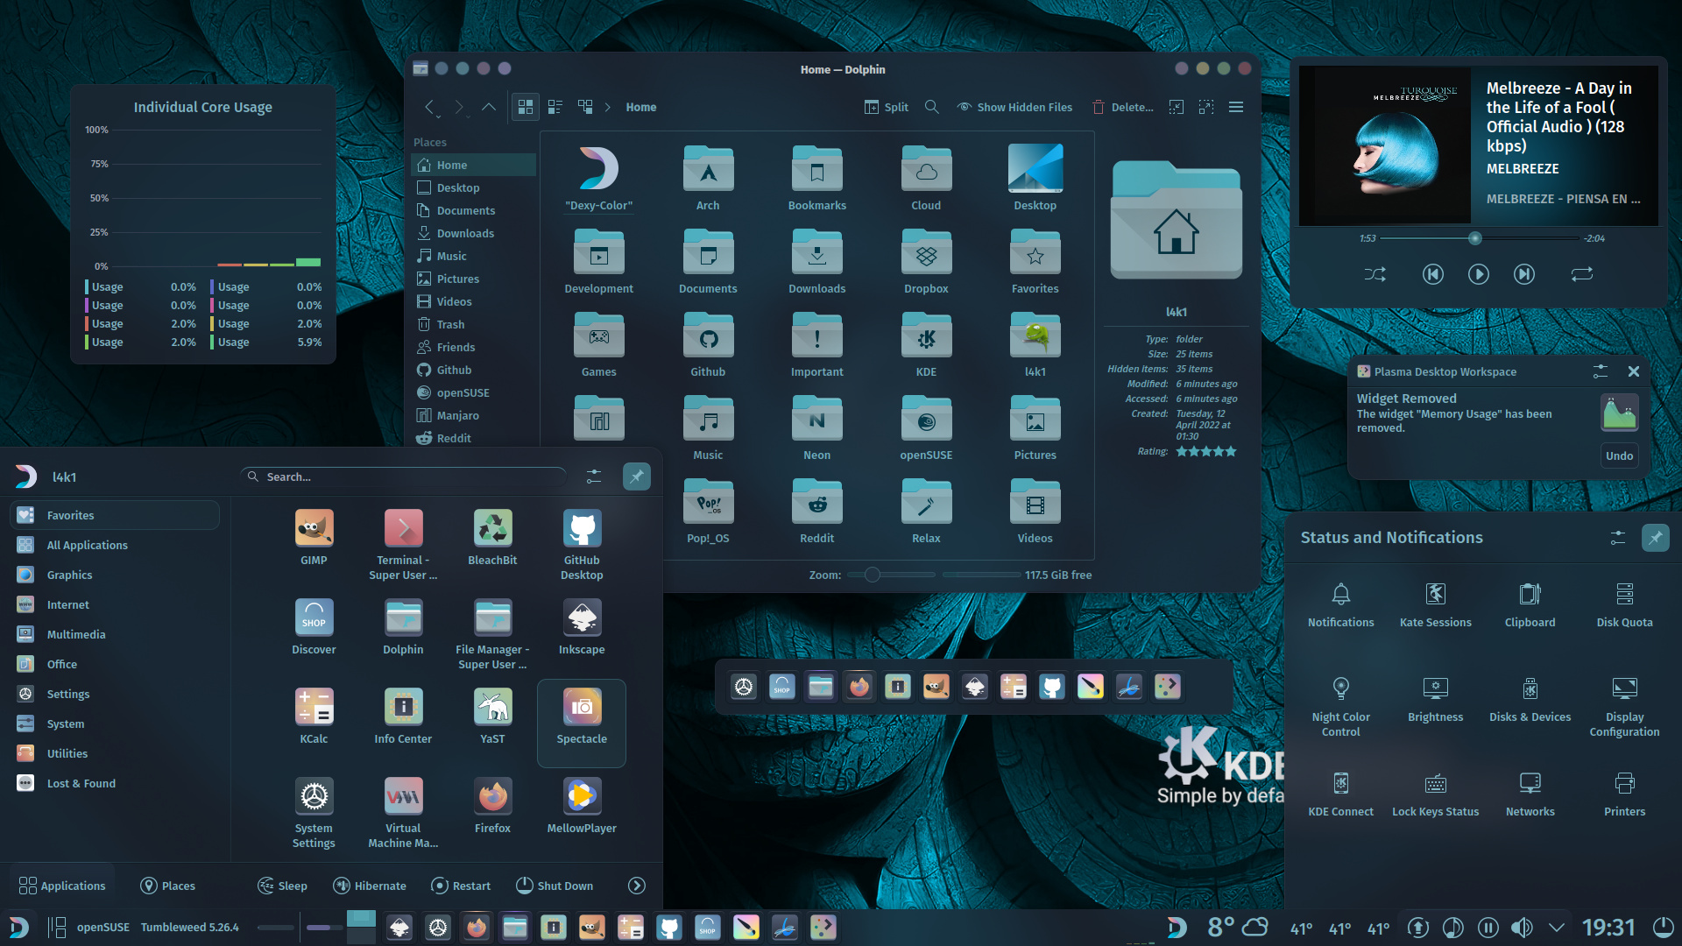Open Disks & Devices applet
Screen dimensions: 1682x946
1530,699
